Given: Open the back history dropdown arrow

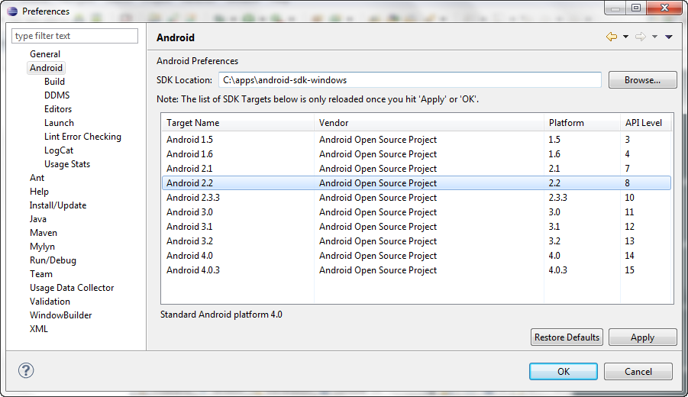Looking at the screenshot, I should (625, 37).
